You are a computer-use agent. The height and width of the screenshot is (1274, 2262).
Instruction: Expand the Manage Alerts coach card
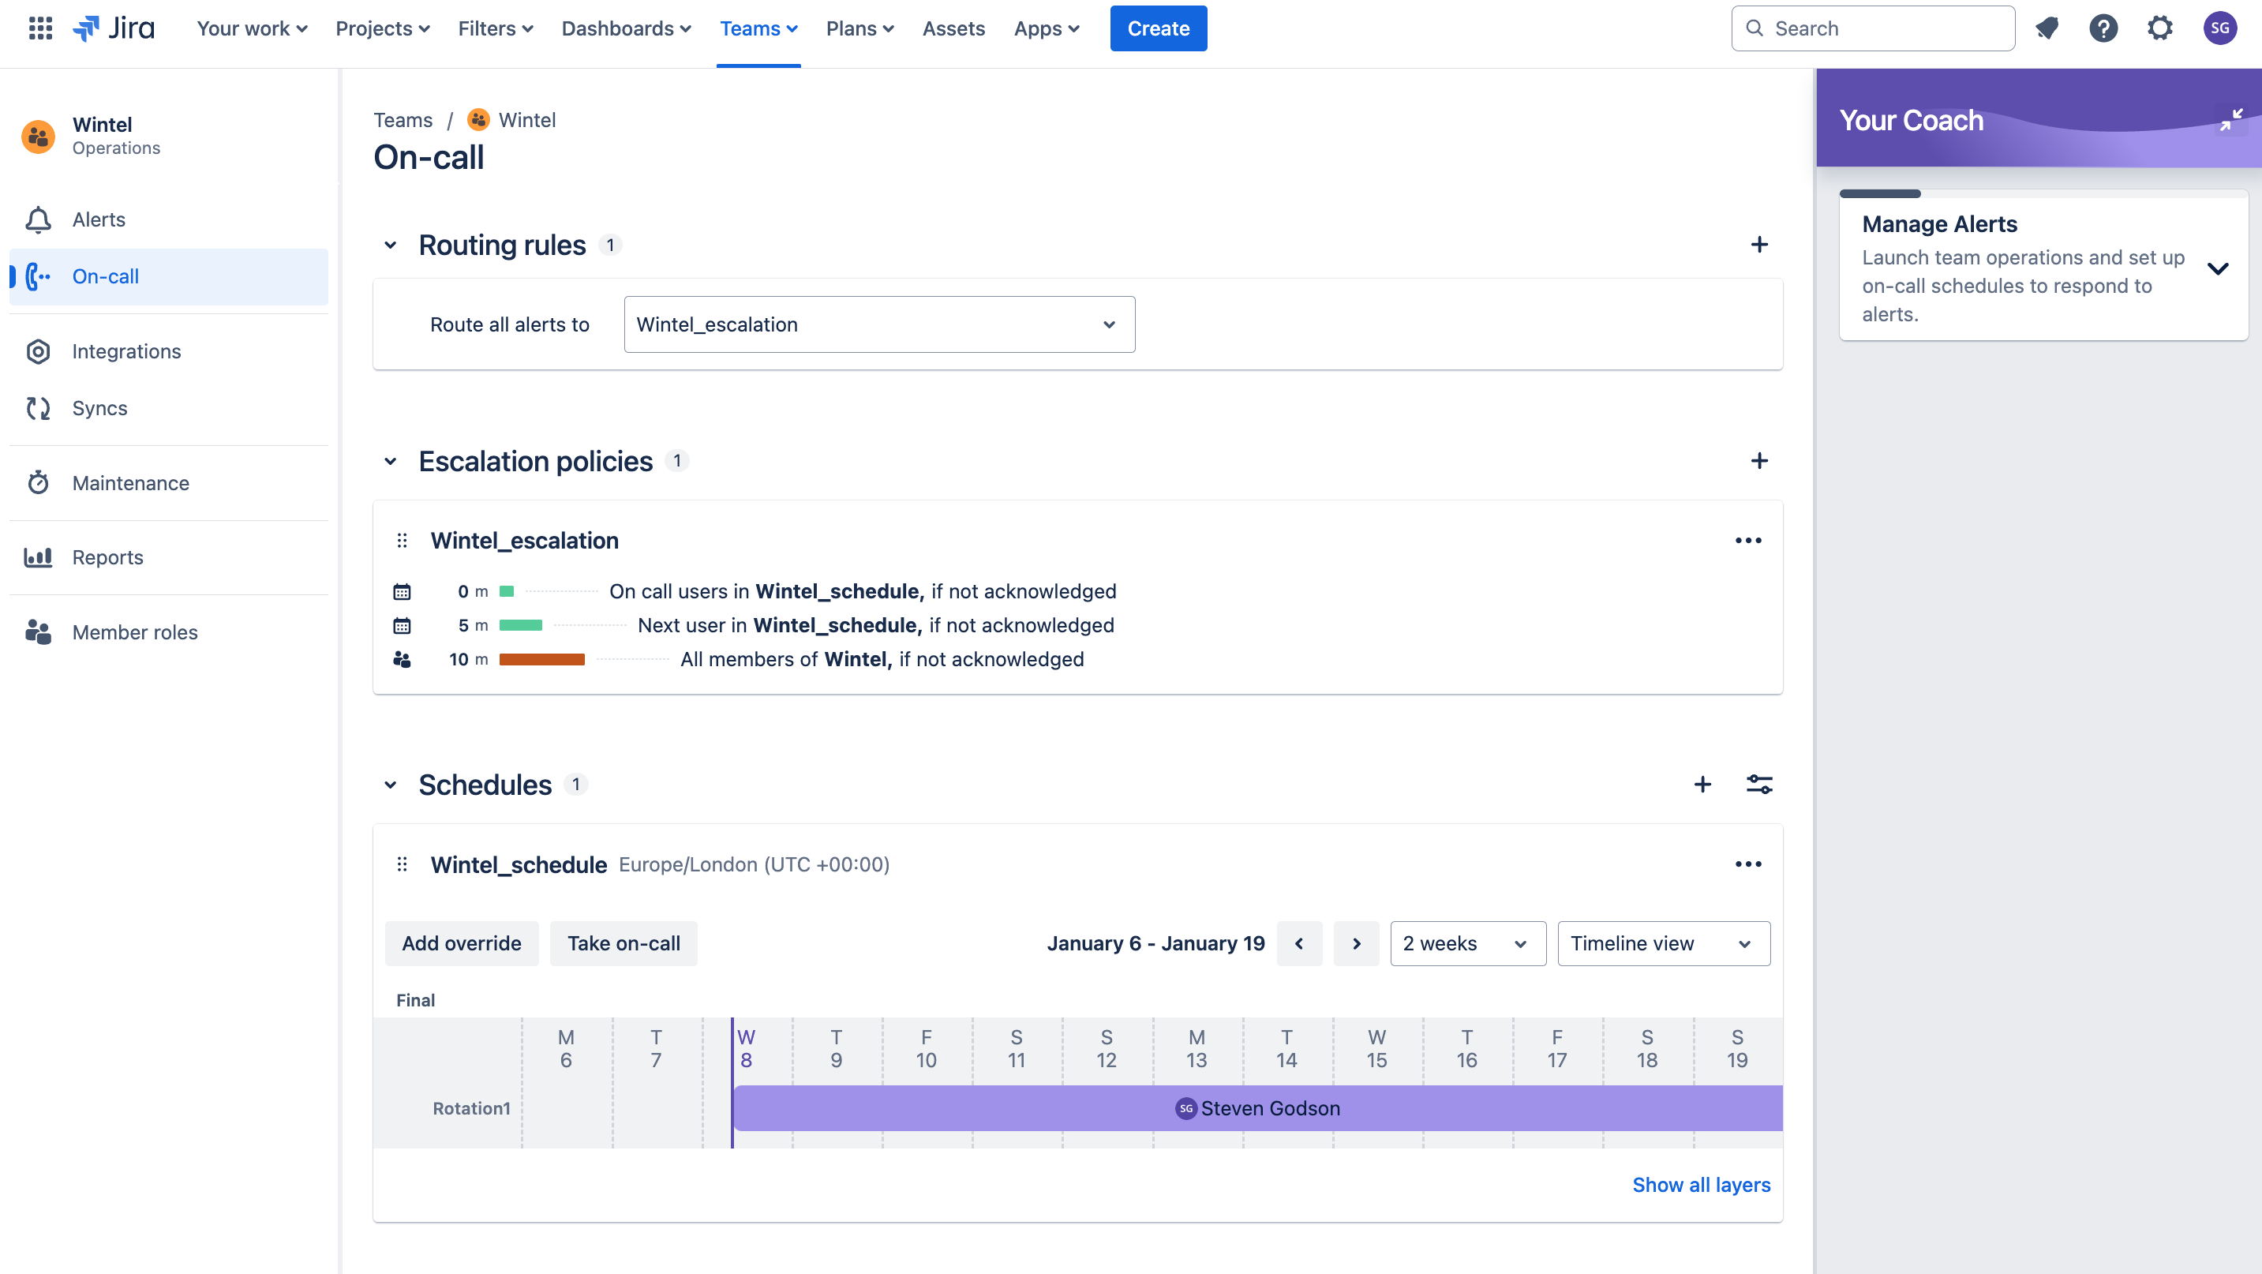point(2217,268)
